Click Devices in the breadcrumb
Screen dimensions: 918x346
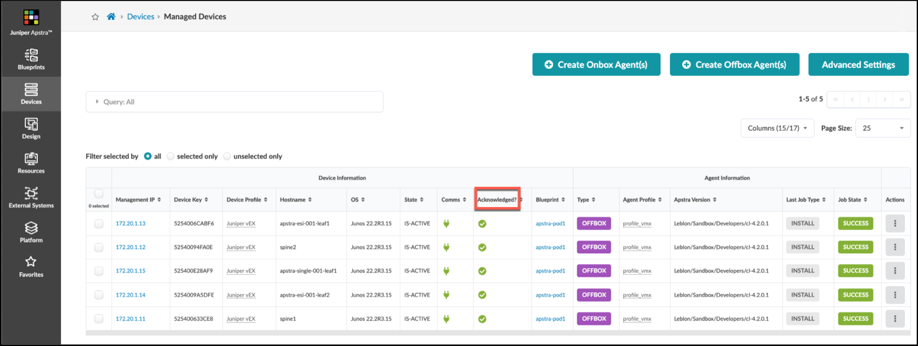141,16
